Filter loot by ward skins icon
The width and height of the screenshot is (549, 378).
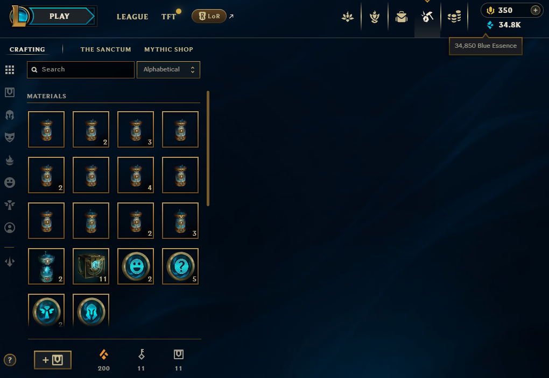[x=10, y=205]
